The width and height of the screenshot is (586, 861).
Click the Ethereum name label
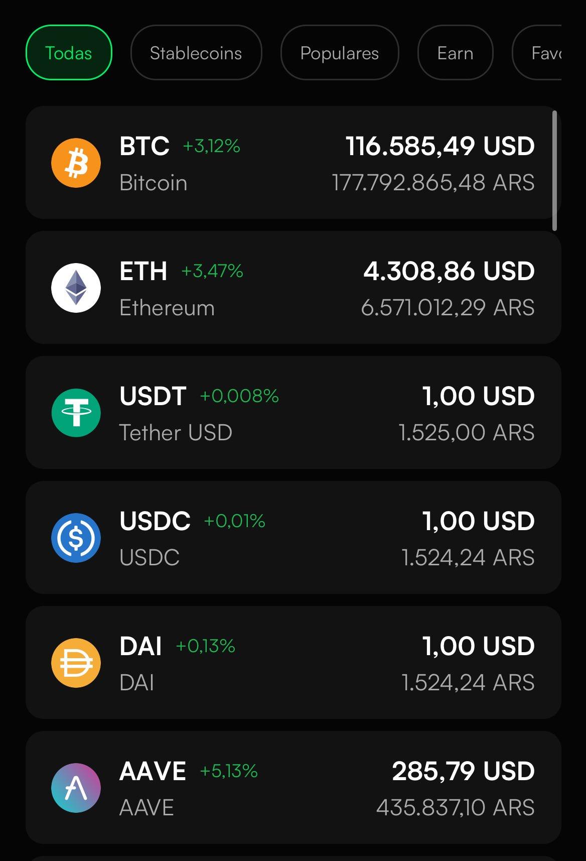click(x=167, y=308)
